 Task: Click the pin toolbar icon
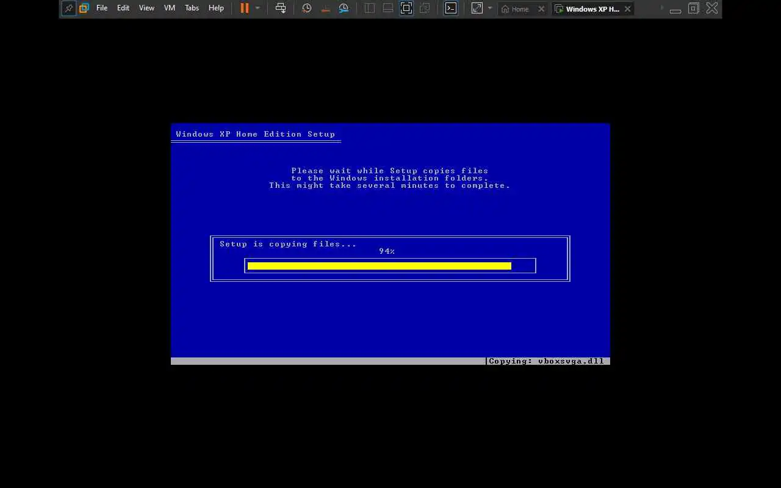[x=69, y=9]
